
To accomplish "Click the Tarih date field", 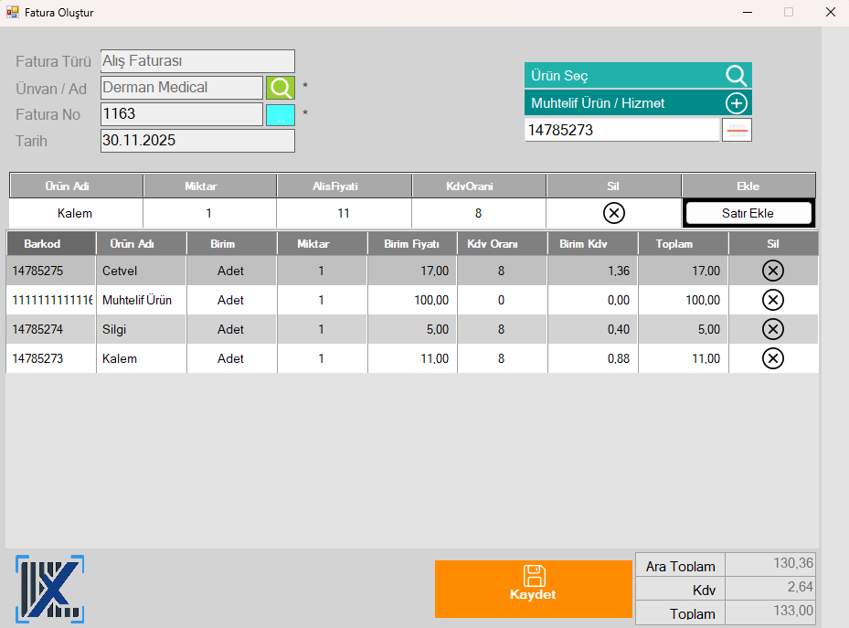I will point(196,141).
